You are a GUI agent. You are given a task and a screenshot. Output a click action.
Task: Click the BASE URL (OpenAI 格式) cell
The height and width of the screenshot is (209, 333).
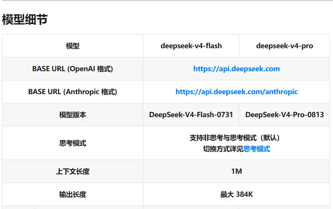(x=73, y=69)
